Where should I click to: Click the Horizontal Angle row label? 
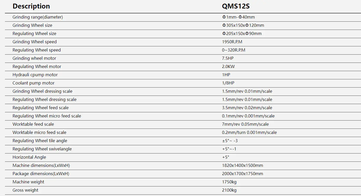point(29,157)
